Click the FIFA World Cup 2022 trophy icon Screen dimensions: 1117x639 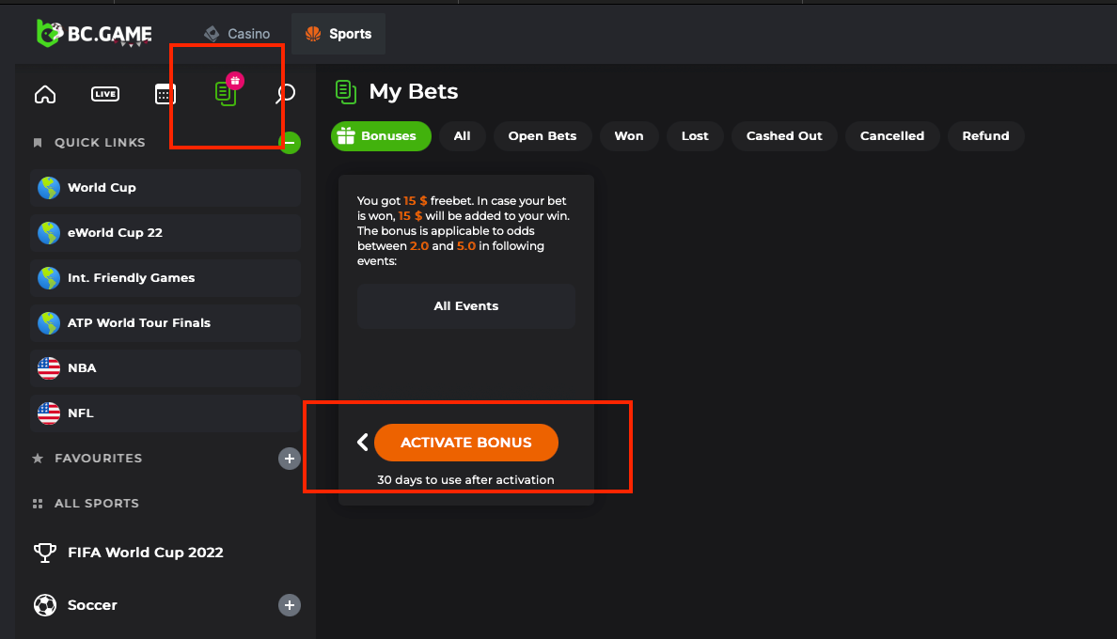(x=44, y=553)
